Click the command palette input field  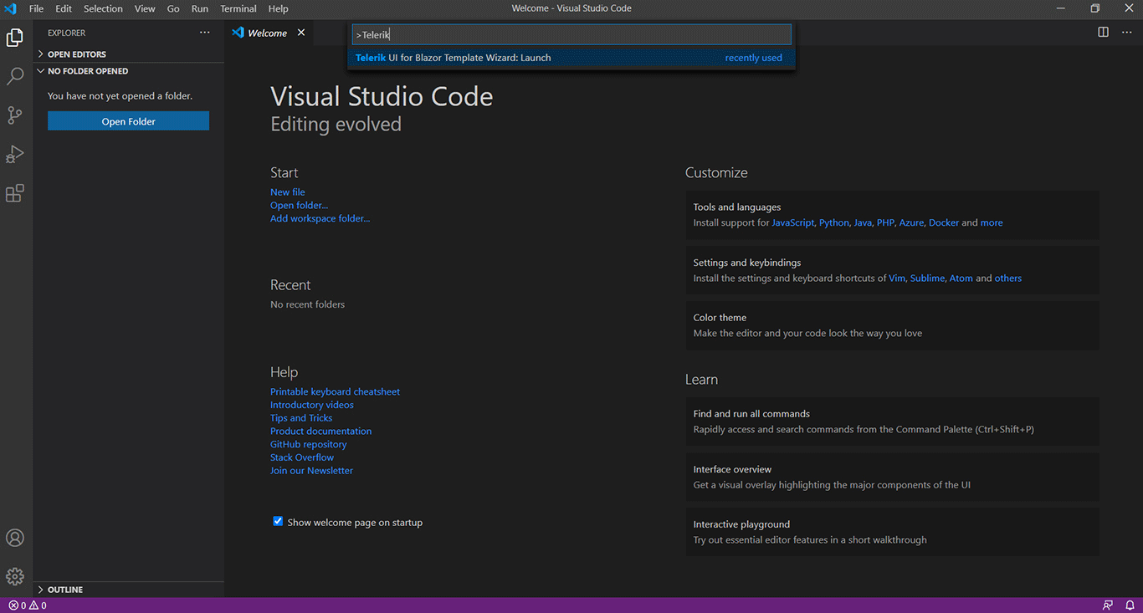571,34
